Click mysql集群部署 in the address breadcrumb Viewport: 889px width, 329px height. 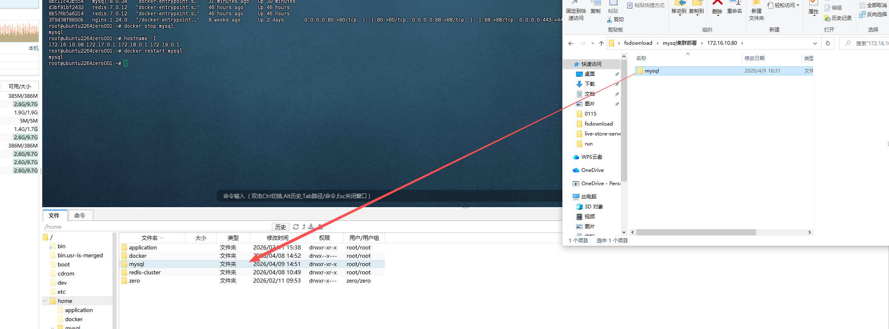679,43
